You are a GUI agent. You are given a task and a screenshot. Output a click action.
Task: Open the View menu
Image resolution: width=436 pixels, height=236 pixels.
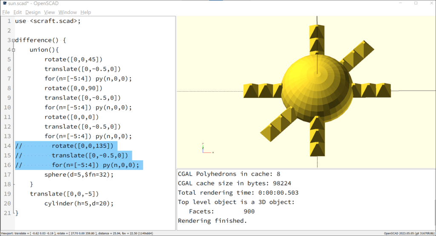49,12
